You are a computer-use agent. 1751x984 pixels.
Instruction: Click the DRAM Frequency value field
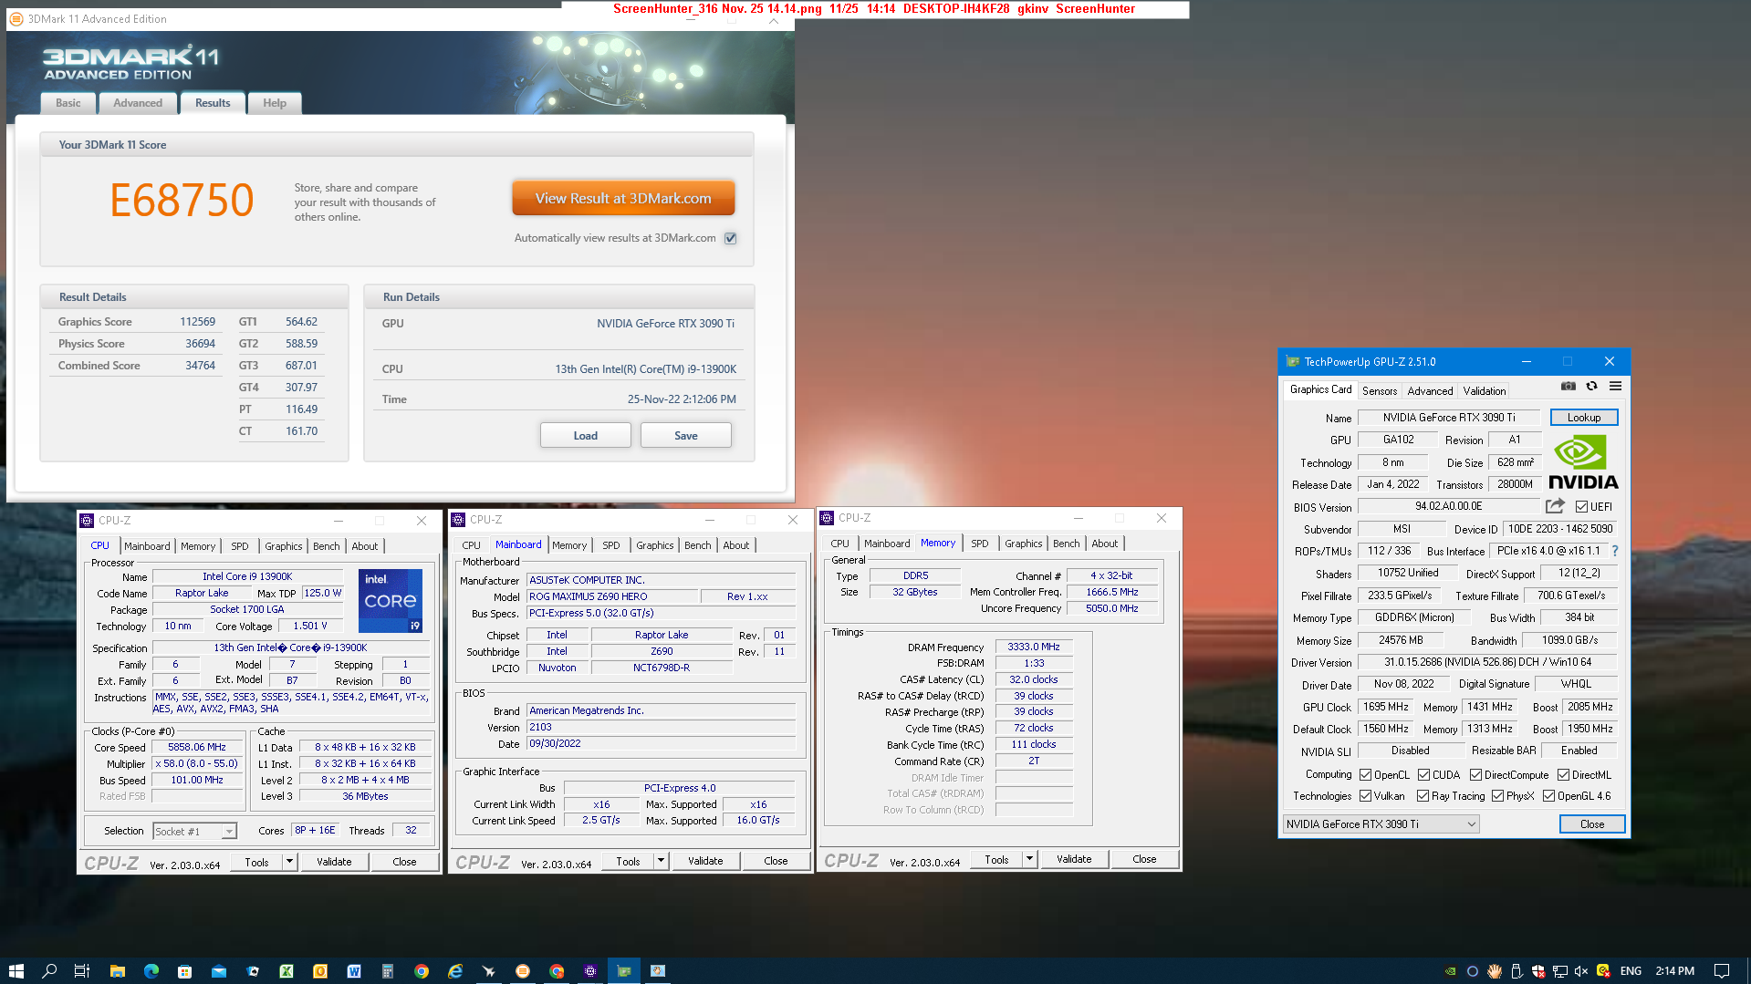(1033, 647)
